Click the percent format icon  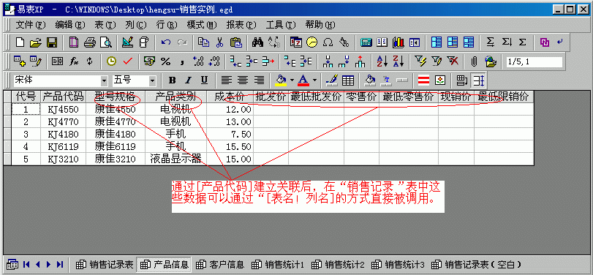point(166,61)
